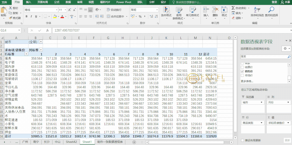This screenshot has height=145, width=292.
Task: Click the decrease indent icon
Action: point(97,16)
